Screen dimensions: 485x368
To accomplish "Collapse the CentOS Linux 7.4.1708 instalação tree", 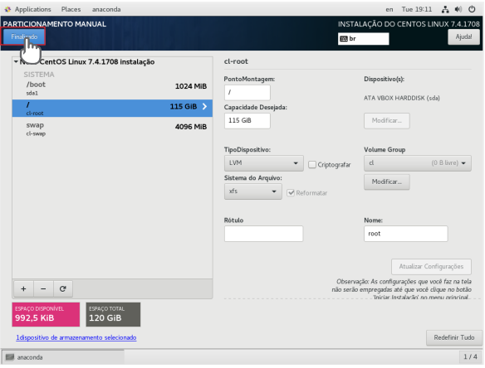I will 16,61.
